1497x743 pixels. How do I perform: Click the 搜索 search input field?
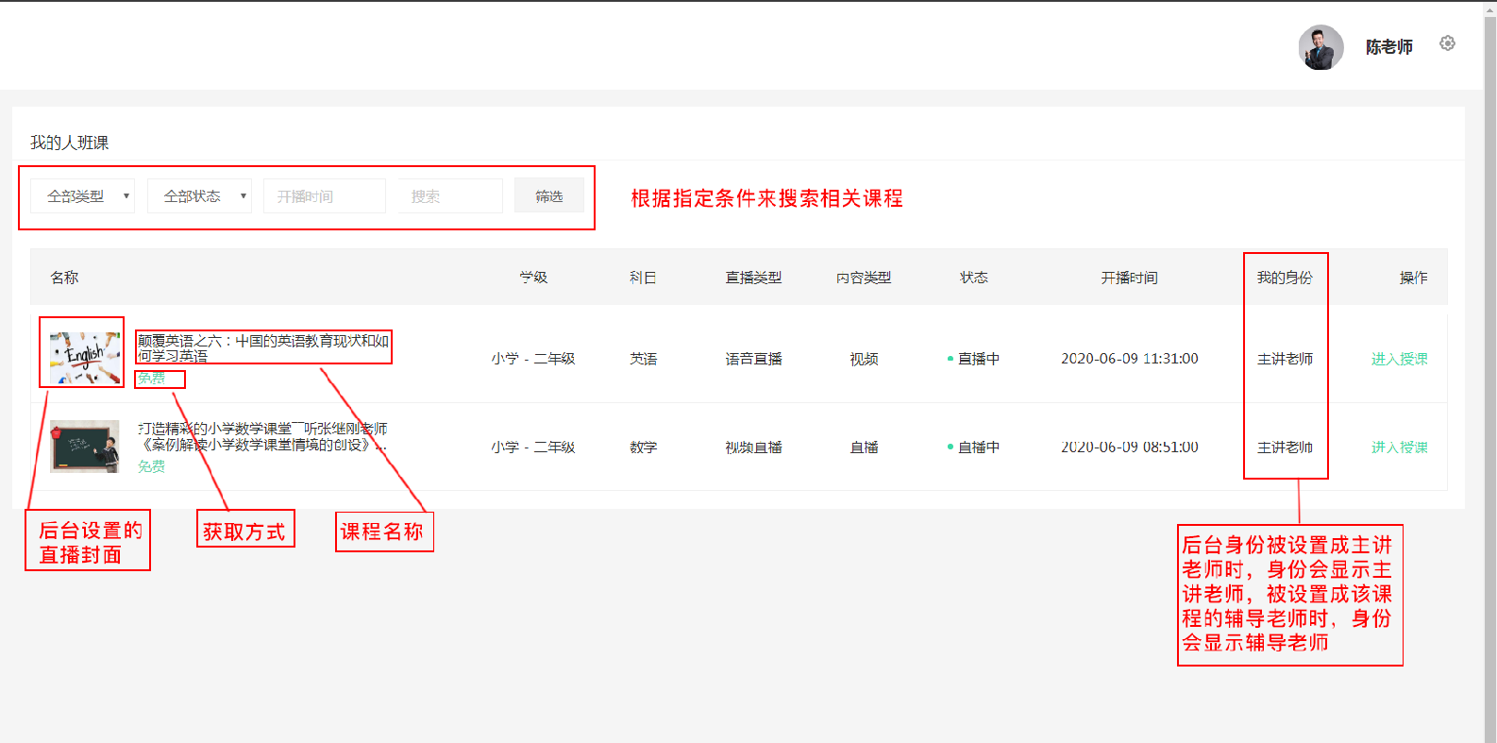point(450,196)
